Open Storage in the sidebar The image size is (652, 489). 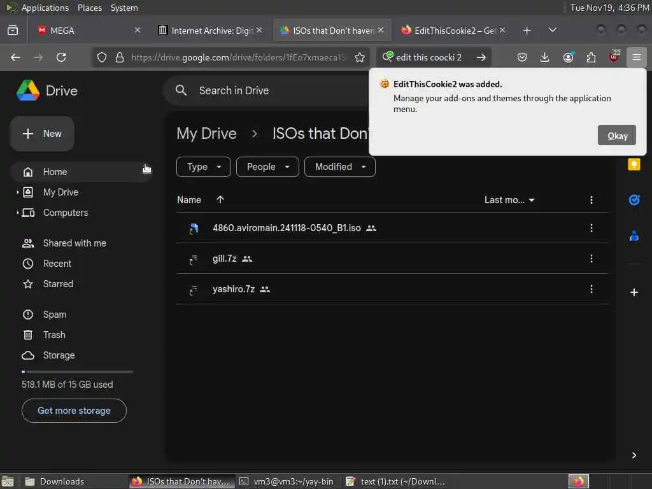point(82,355)
